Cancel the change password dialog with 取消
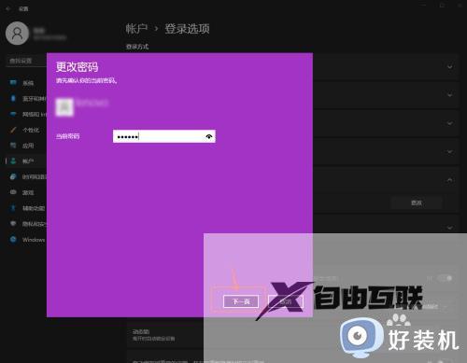Viewport: 467px width, 363px height. (286, 301)
